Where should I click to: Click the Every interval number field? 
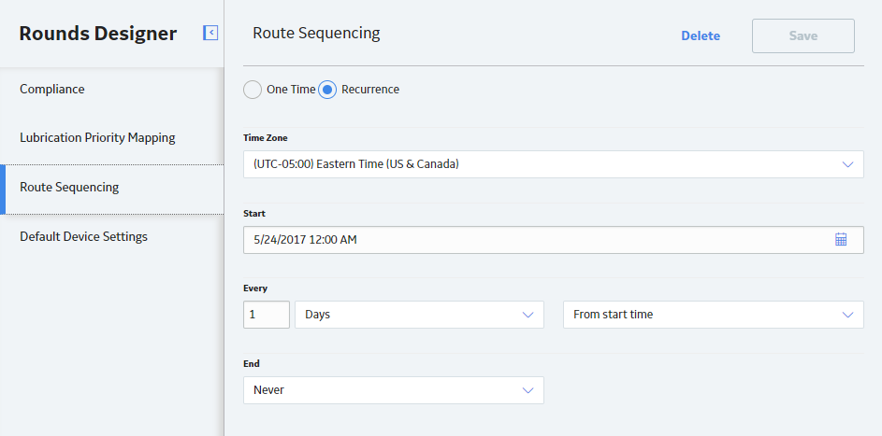tap(267, 315)
